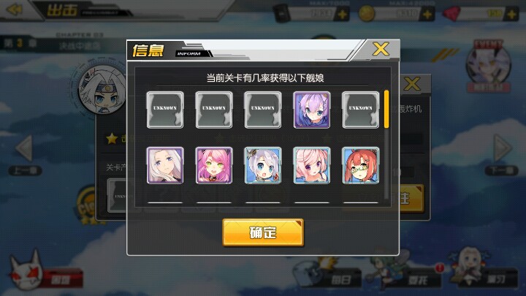Add coins with the plus button
This screenshot has height=296, width=526.
pos(427,15)
